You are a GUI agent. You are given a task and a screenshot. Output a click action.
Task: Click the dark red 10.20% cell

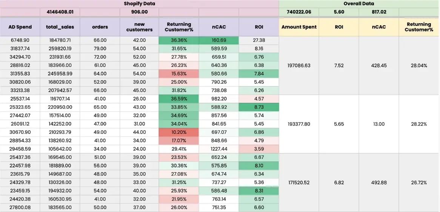pyautogui.click(x=179, y=132)
